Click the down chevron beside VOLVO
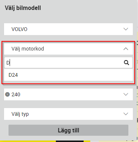This screenshot has height=142, width=138. pyautogui.click(x=126, y=29)
